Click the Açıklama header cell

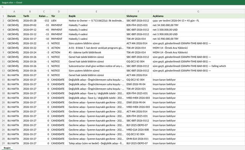click(198, 16)
